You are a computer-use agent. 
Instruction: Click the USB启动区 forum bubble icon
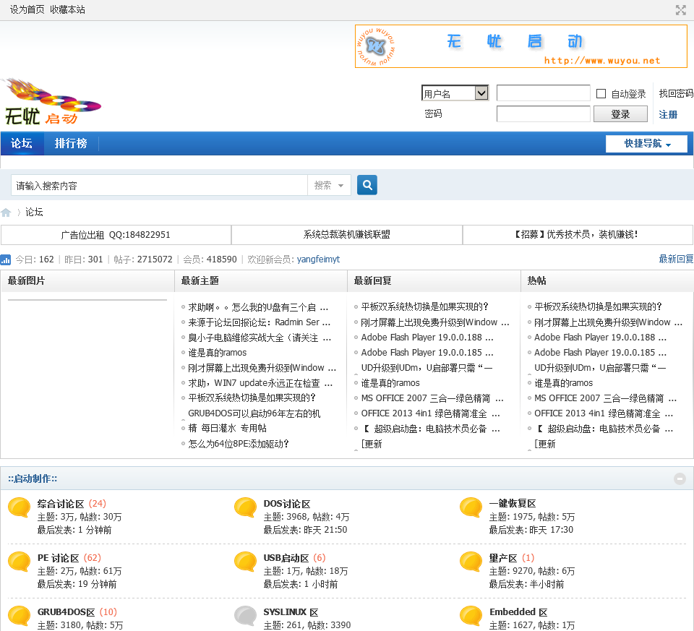click(245, 562)
